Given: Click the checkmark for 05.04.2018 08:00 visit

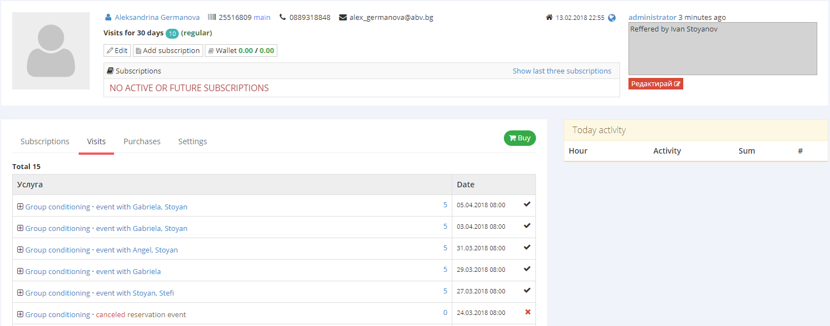Looking at the screenshot, I should [527, 204].
